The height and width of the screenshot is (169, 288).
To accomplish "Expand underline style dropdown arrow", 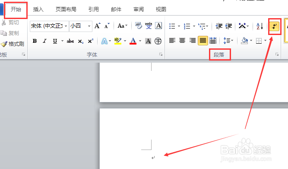I will click(x=62, y=41).
